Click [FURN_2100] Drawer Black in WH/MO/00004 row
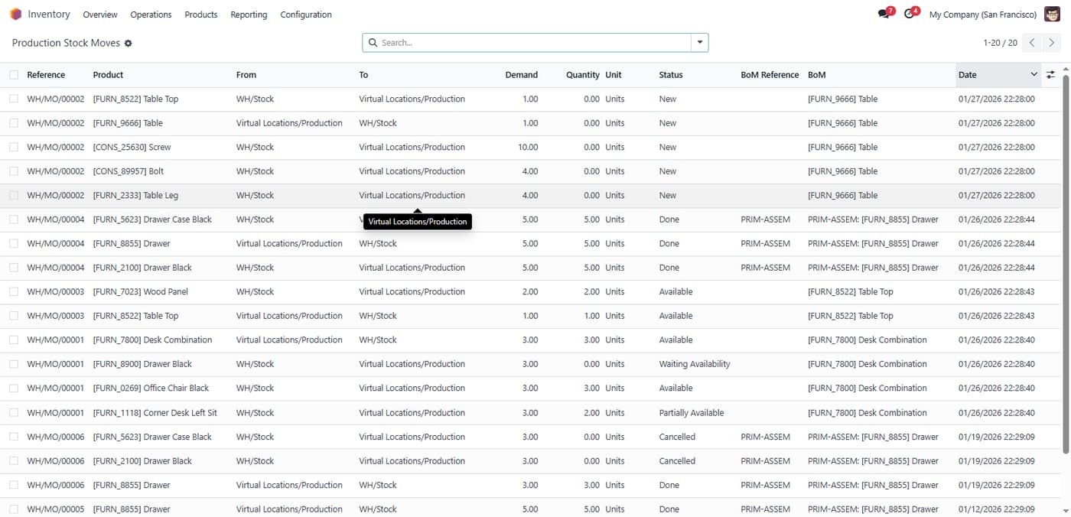Screen dimensions: 1071x517 (142, 268)
